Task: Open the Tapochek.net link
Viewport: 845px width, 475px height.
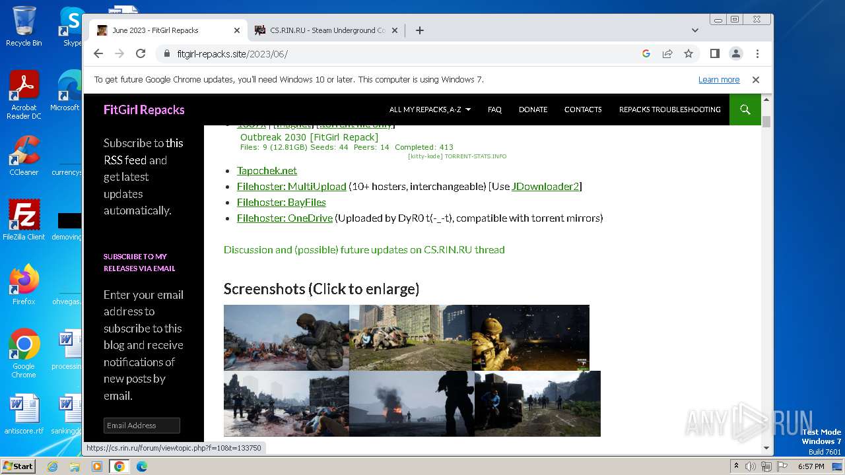Action: (x=267, y=170)
